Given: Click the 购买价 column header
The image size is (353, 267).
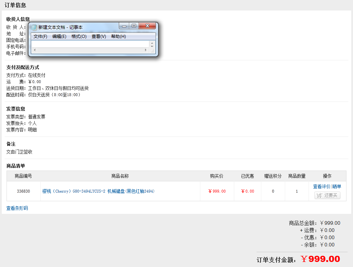Looking at the screenshot, I should coord(217,176).
